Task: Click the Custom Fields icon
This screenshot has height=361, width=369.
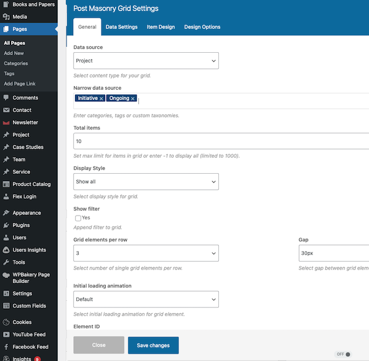Action: click(6, 306)
